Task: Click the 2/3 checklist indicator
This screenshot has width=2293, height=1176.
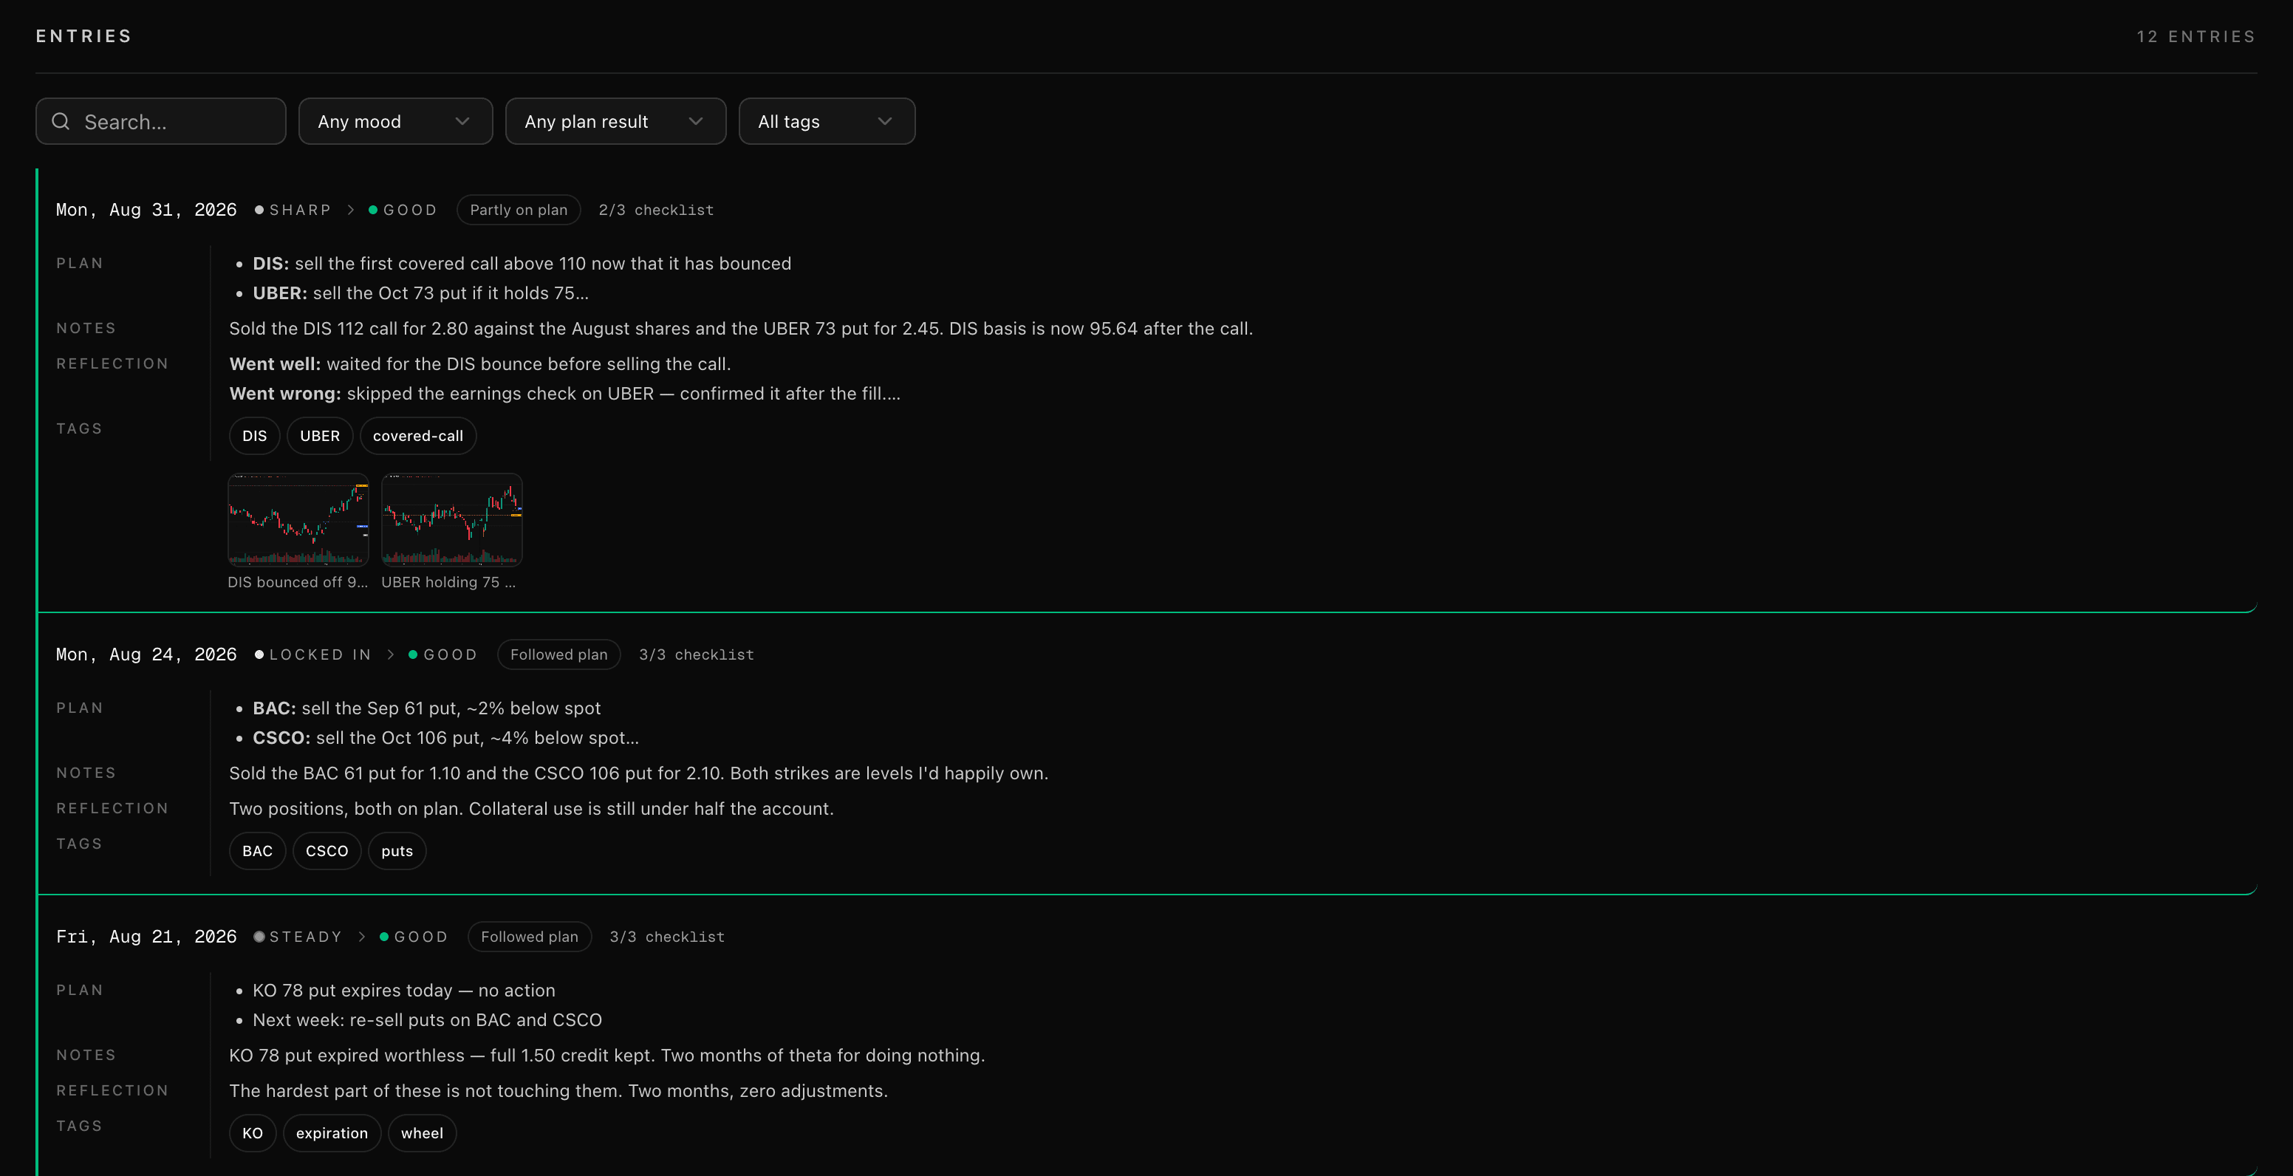Action: pos(656,210)
